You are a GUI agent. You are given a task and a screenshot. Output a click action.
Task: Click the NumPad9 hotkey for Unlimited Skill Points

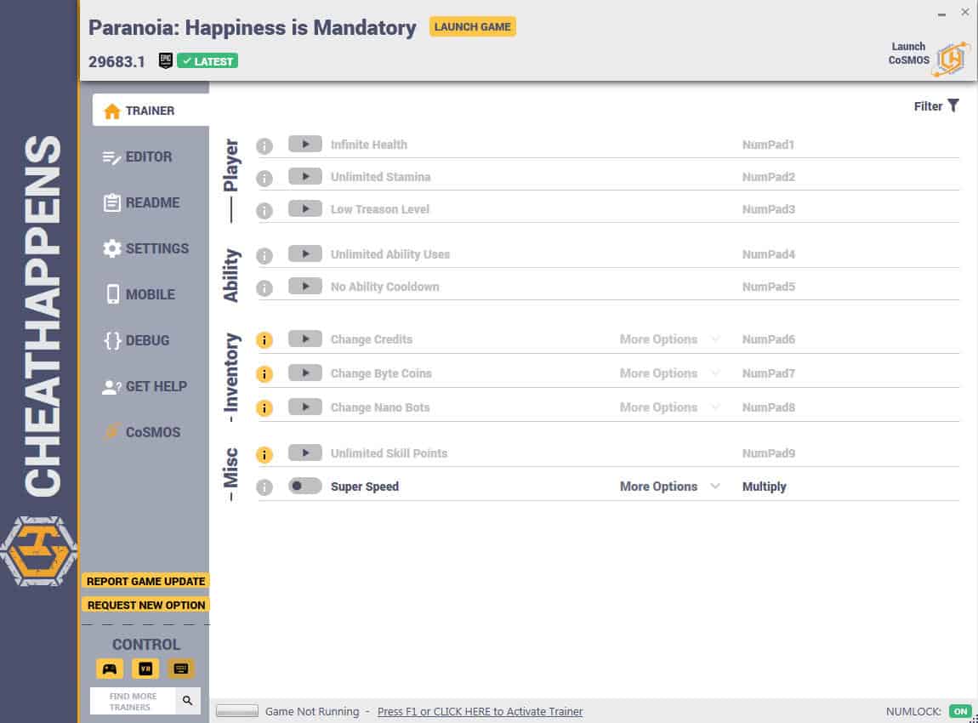click(769, 453)
